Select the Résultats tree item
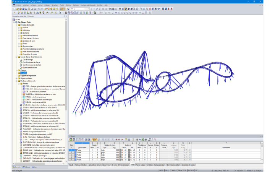Image resolution: width=275 pixels, height=172 pixels. pyautogui.click(x=24, y=73)
